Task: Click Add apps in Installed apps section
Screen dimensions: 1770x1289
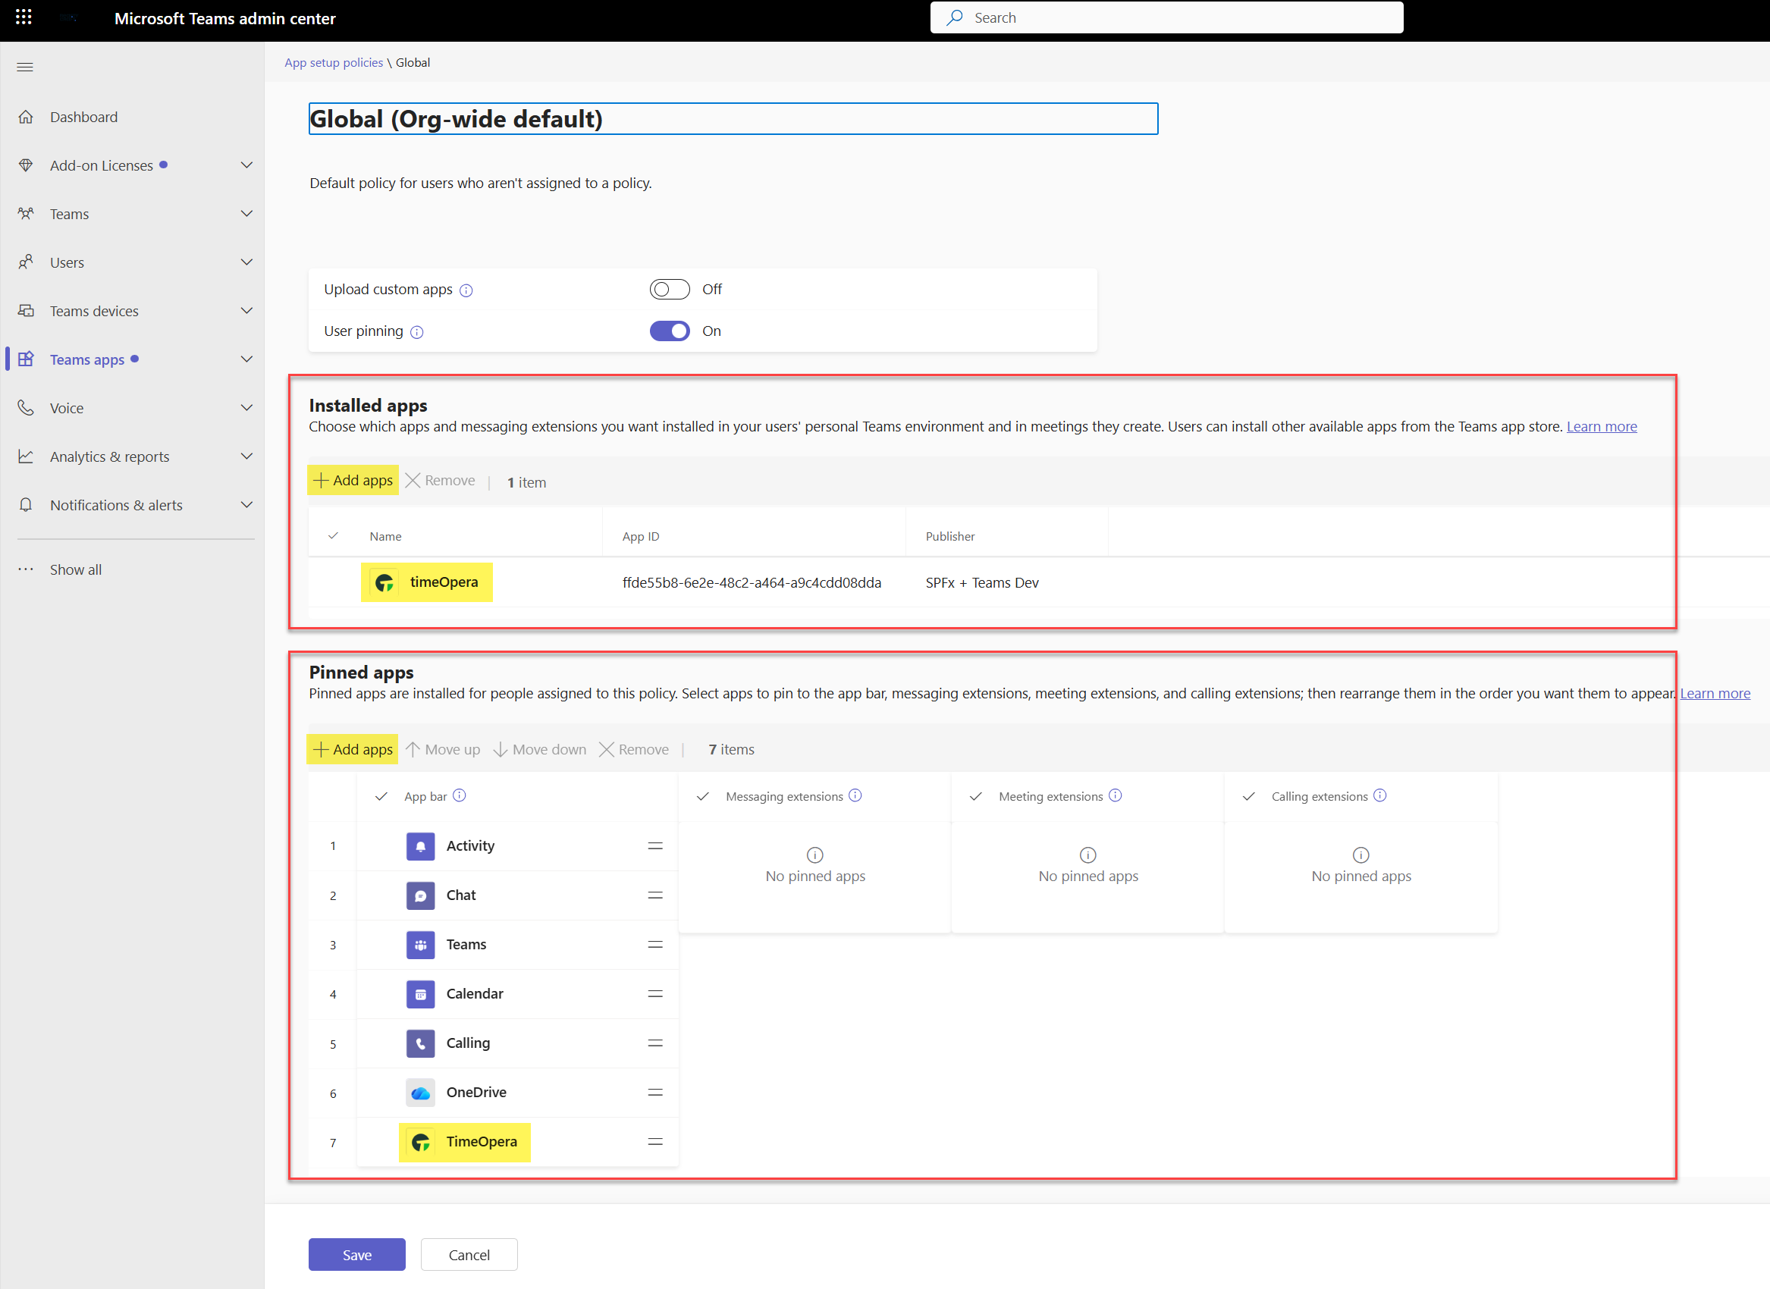Action: (x=353, y=480)
